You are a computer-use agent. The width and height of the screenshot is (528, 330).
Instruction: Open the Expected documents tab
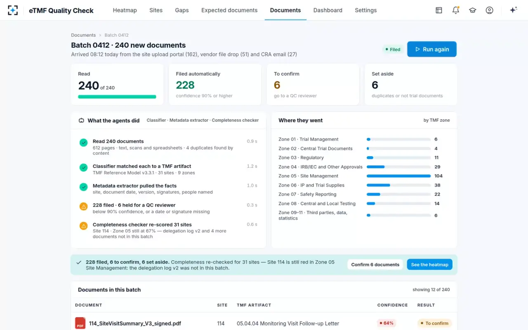coord(229,10)
